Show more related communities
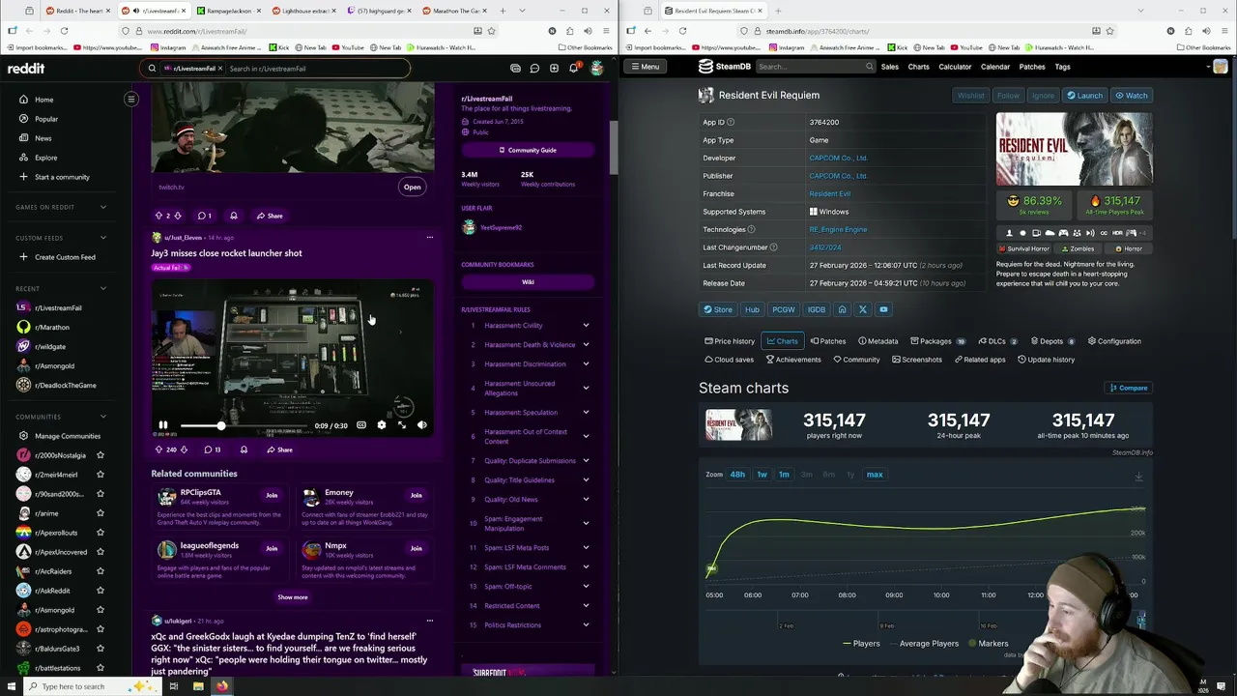Screen dimensions: 1237x696 [293, 597]
